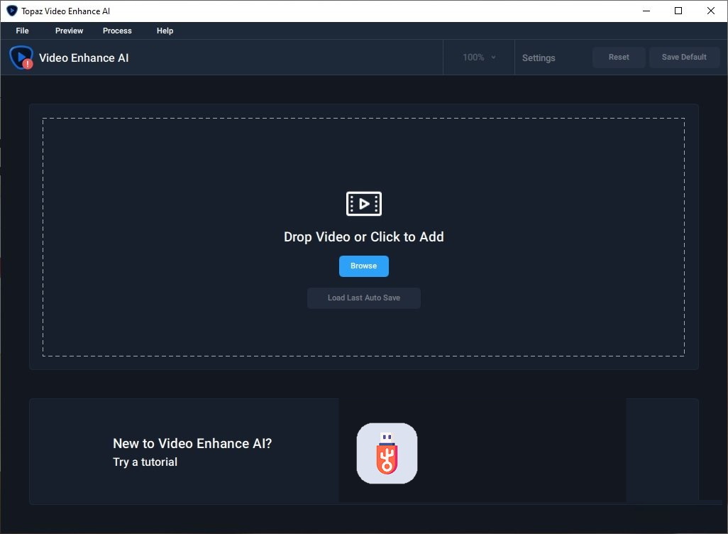Screen dimensions: 728x534
Task: Click the Save Default button
Action: (684, 58)
